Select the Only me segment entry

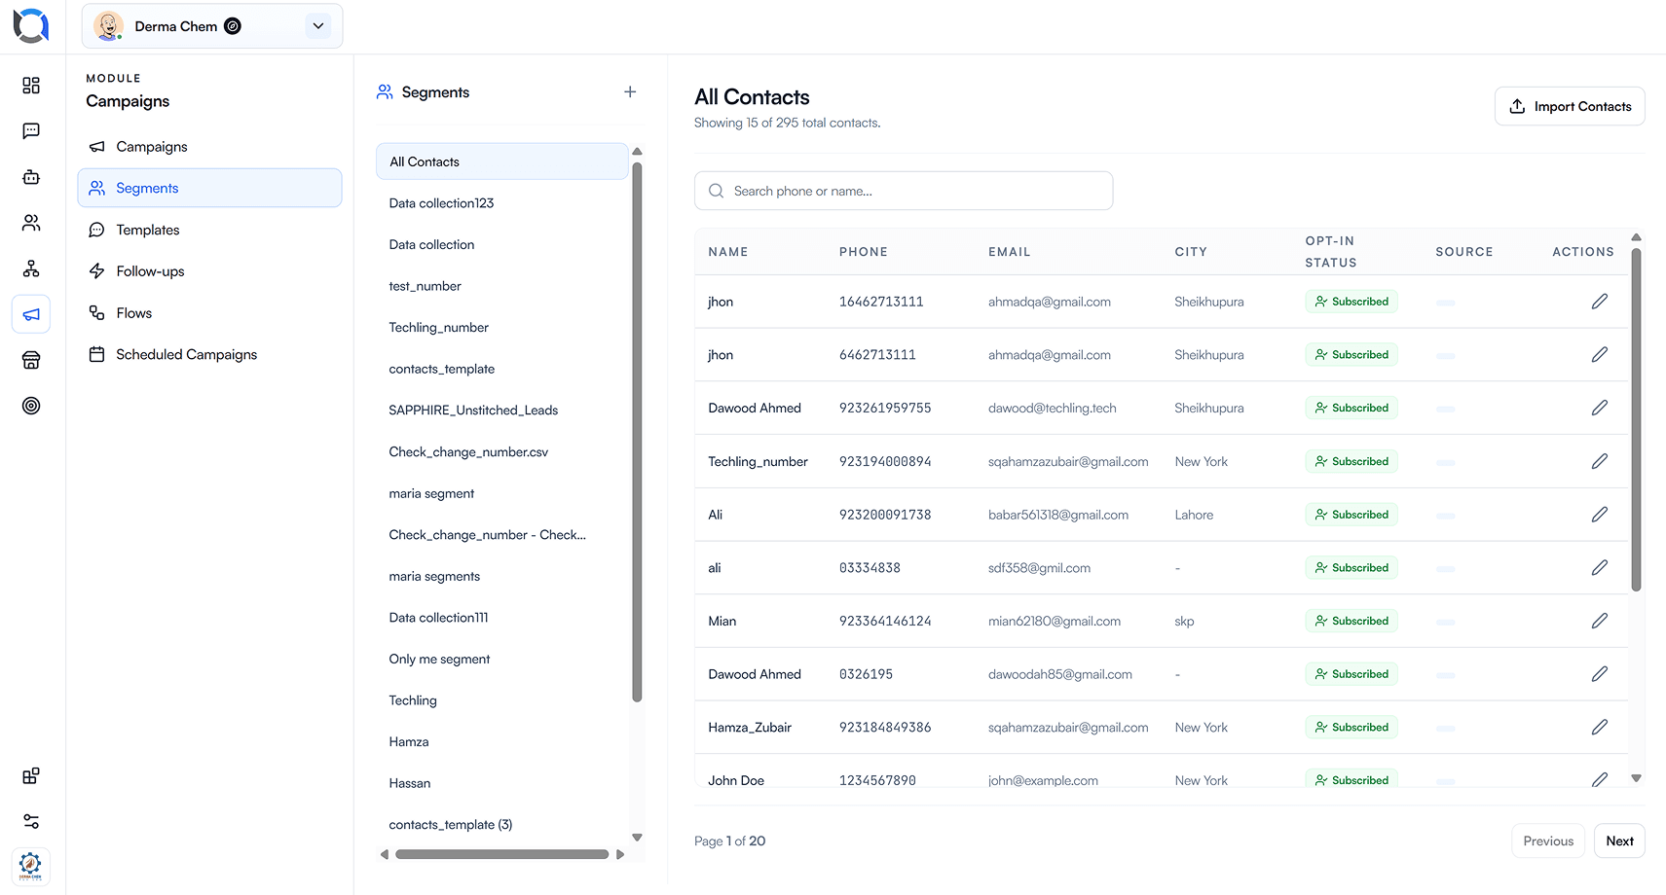pos(501,659)
